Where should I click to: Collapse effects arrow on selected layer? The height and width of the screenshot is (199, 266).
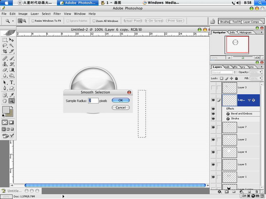(249, 100)
